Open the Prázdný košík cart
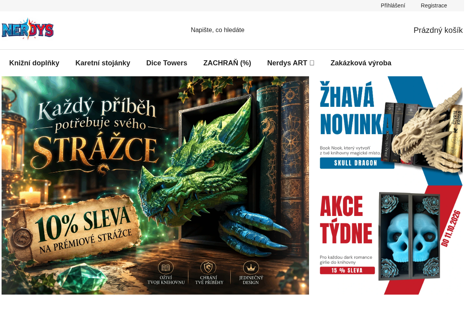This screenshot has width=470, height=313. pyautogui.click(x=438, y=30)
